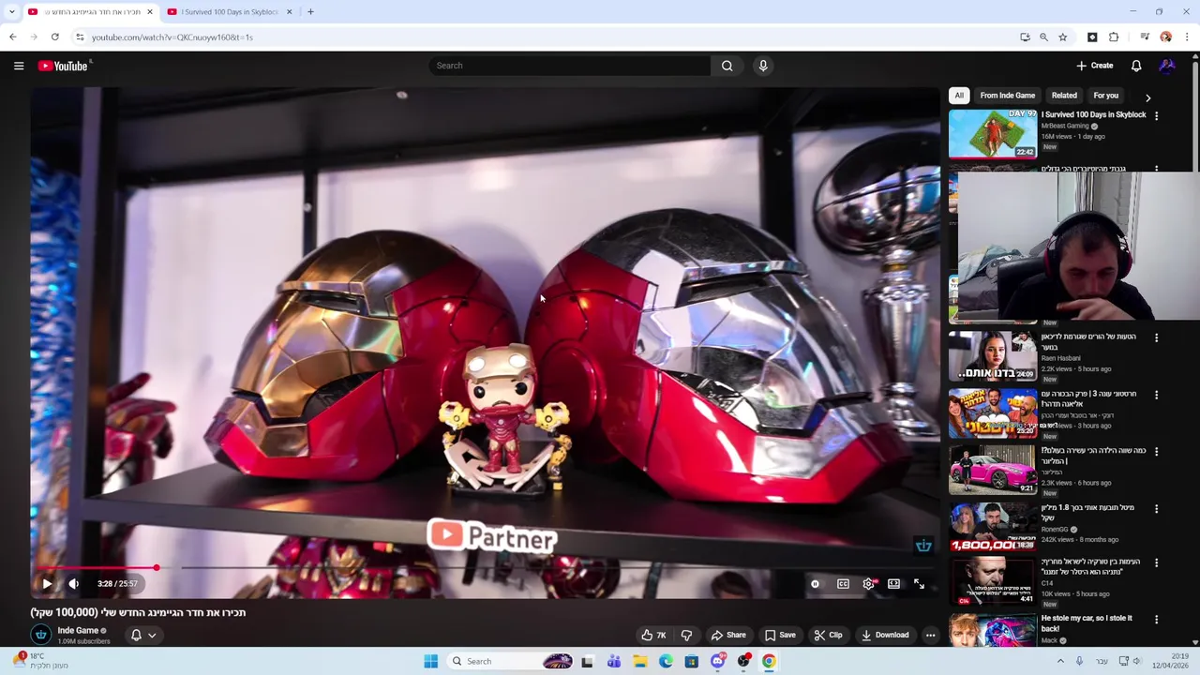The image size is (1200, 675).
Task: Switch to theater mode
Action: [x=894, y=584]
